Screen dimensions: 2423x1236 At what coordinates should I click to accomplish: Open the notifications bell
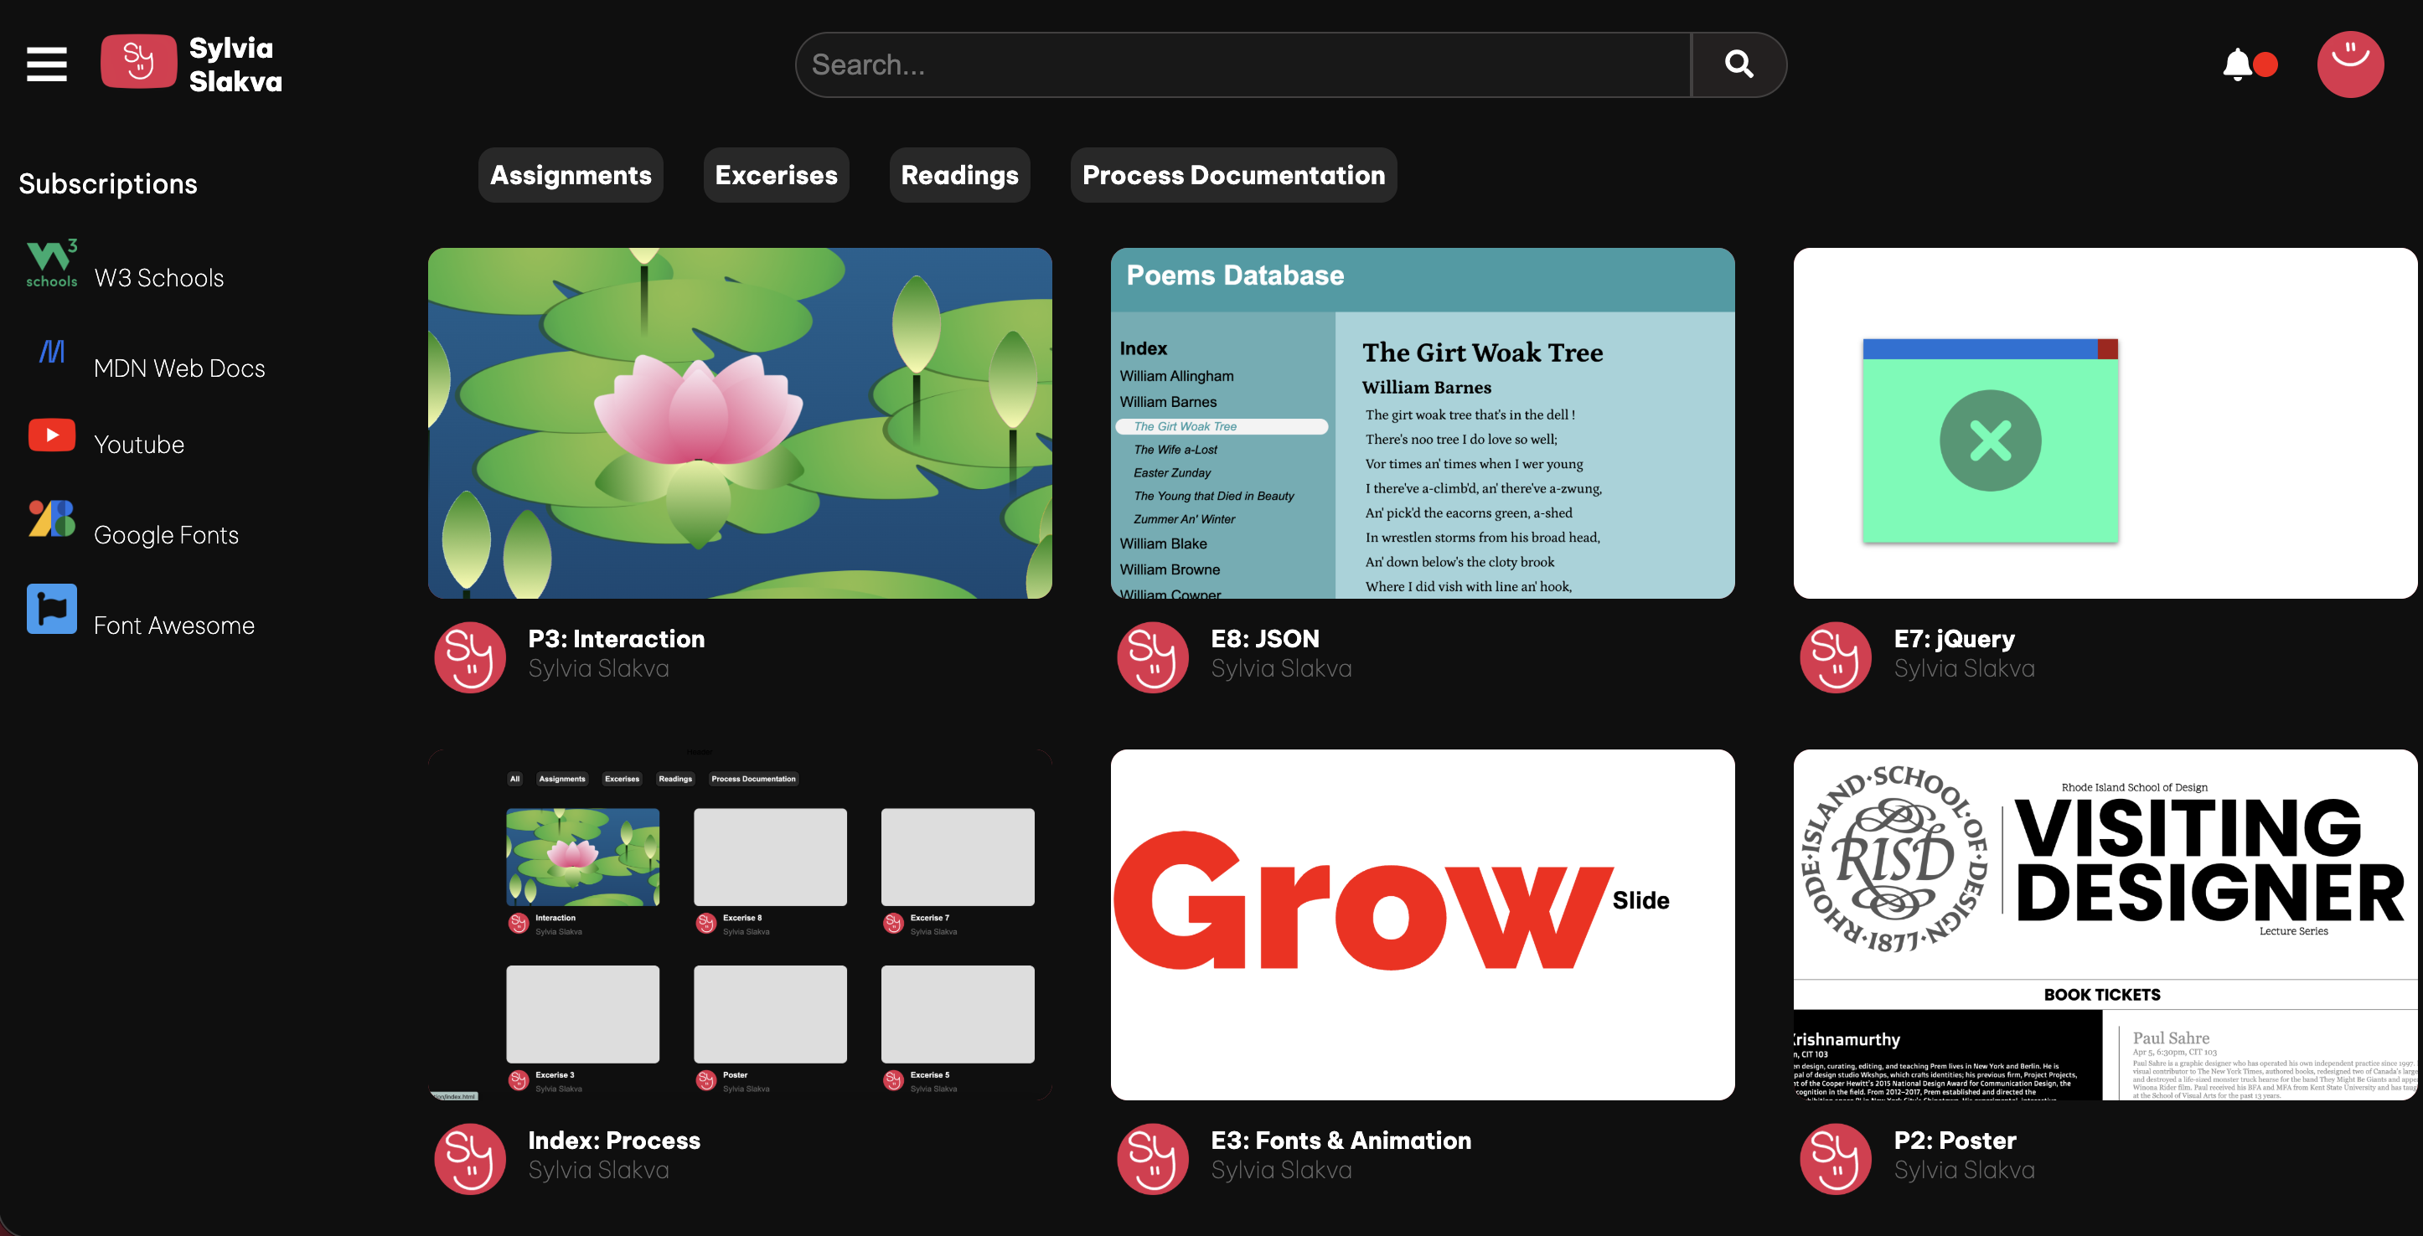(2237, 64)
